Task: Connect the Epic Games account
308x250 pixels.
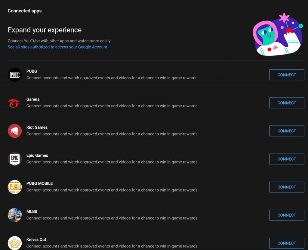Action: point(287,159)
